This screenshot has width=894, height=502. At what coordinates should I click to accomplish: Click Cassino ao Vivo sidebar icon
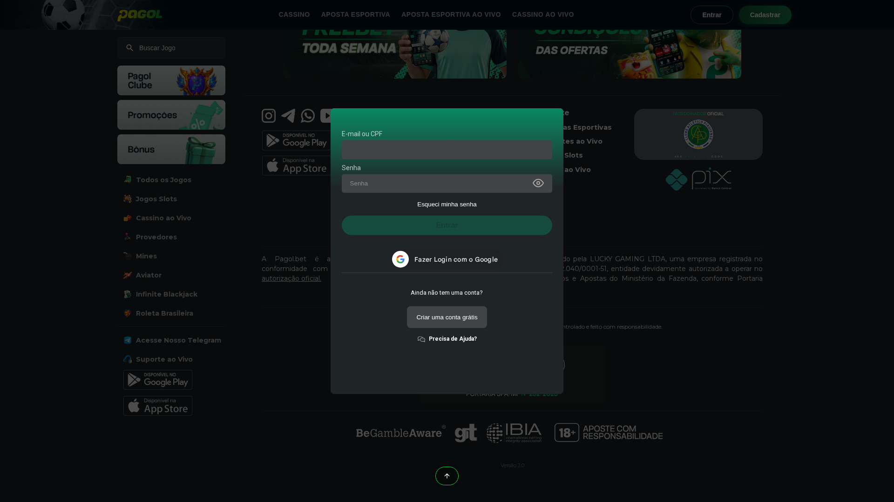pyautogui.click(x=128, y=218)
